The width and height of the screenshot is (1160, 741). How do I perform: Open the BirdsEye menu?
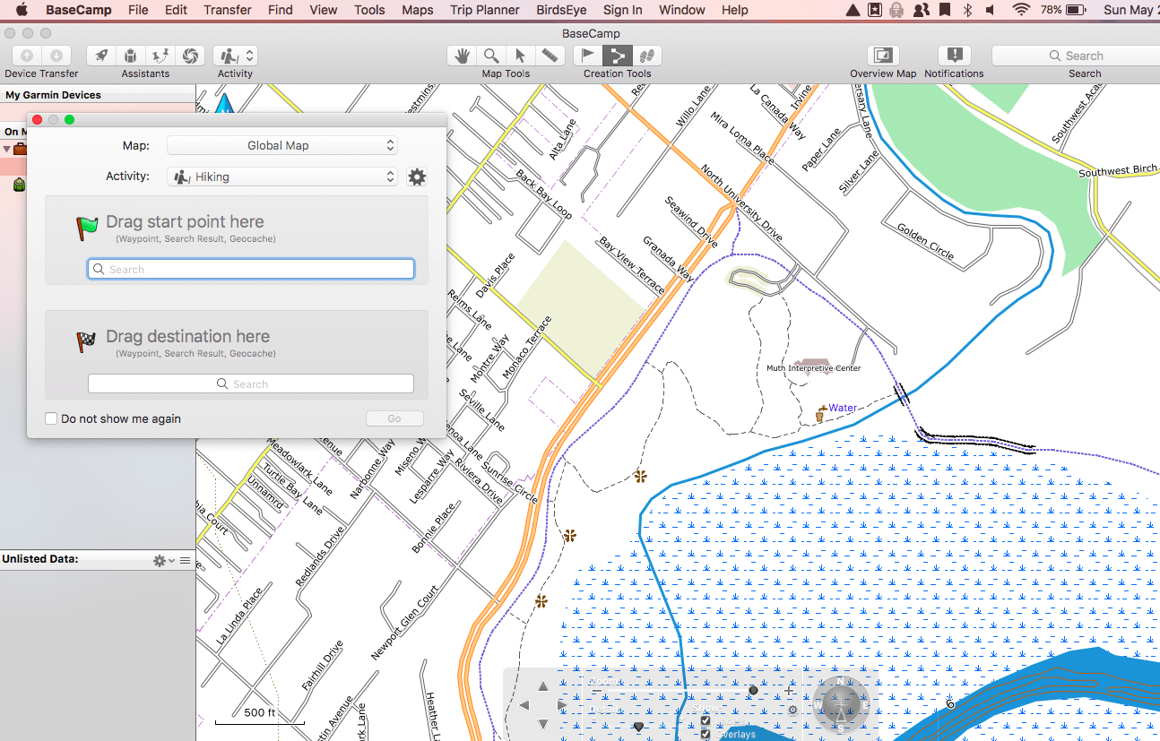(x=563, y=10)
